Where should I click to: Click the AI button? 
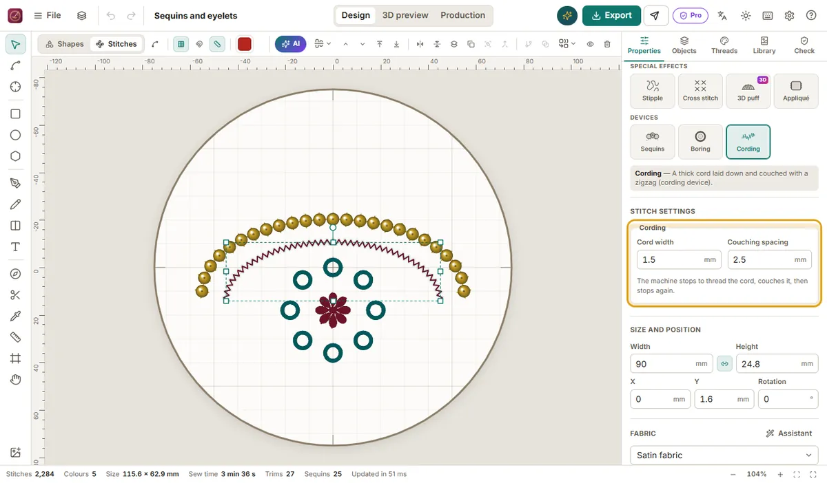point(291,44)
